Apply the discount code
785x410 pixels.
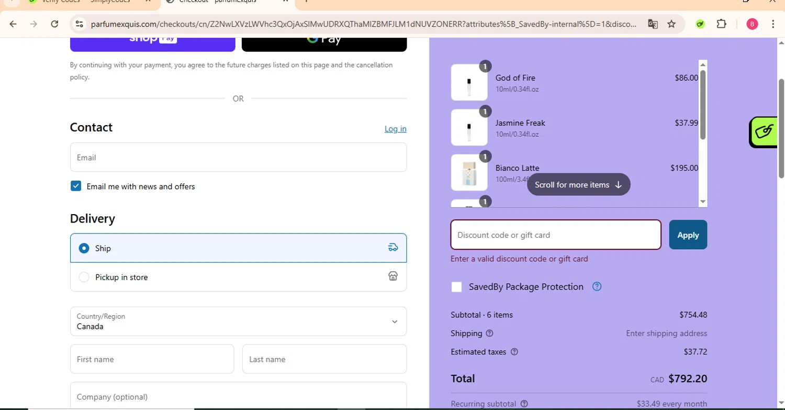pos(688,235)
